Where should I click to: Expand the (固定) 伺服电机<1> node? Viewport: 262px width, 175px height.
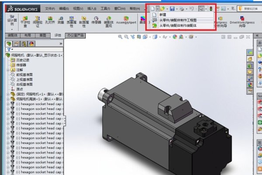pos(8,94)
